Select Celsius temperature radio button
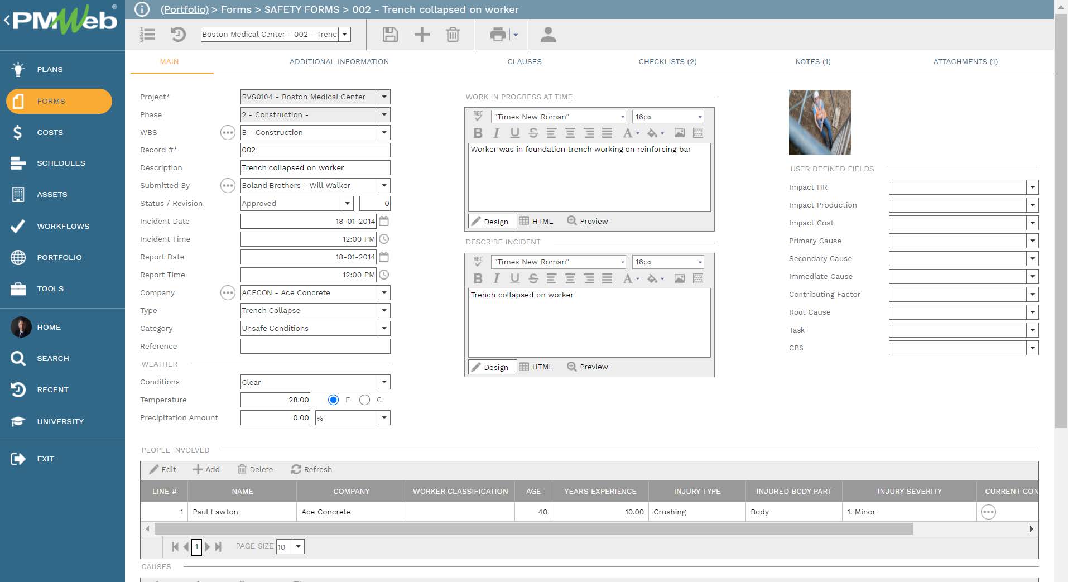 [x=364, y=400]
